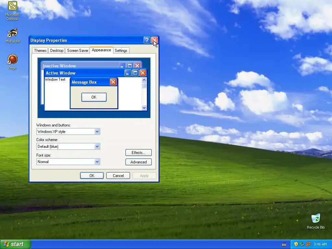Switch to the Themes tab

pyautogui.click(x=40, y=50)
